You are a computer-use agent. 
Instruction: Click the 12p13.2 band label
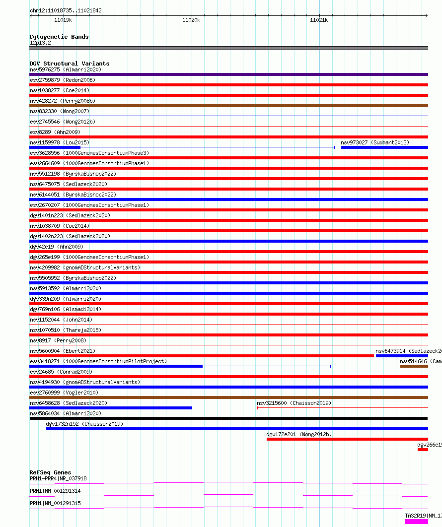point(40,43)
